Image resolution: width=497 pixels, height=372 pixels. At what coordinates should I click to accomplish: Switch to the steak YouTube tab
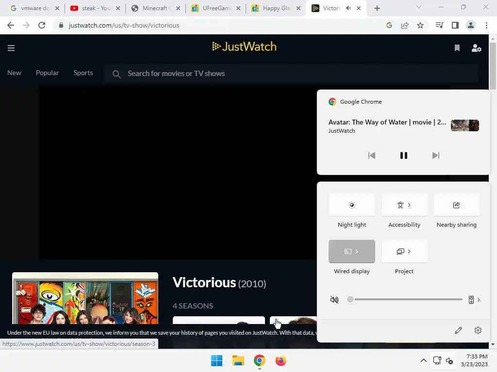click(x=95, y=8)
